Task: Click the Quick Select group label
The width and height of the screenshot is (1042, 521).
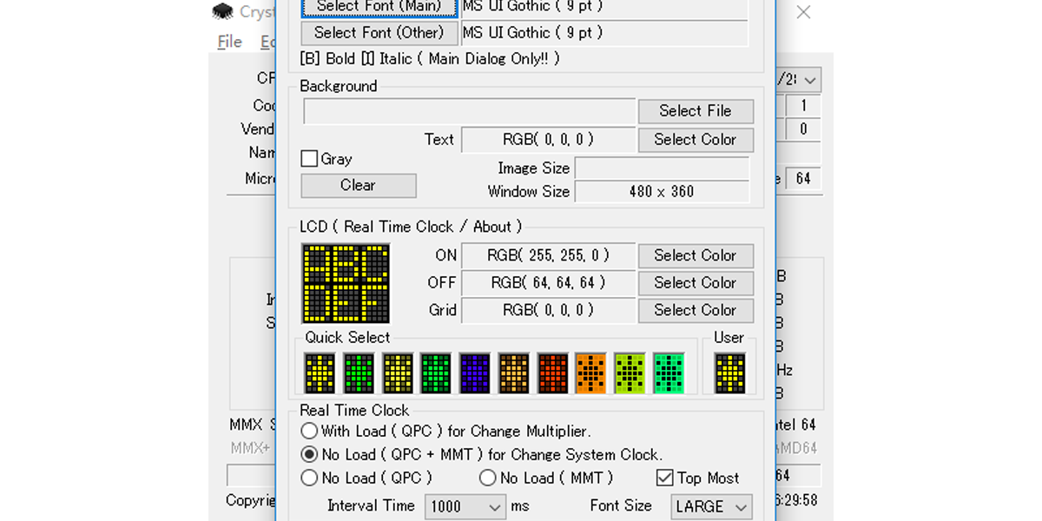Action: pyautogui.click(x=347, y=337)
